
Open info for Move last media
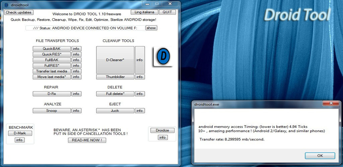tap(76, 77)
